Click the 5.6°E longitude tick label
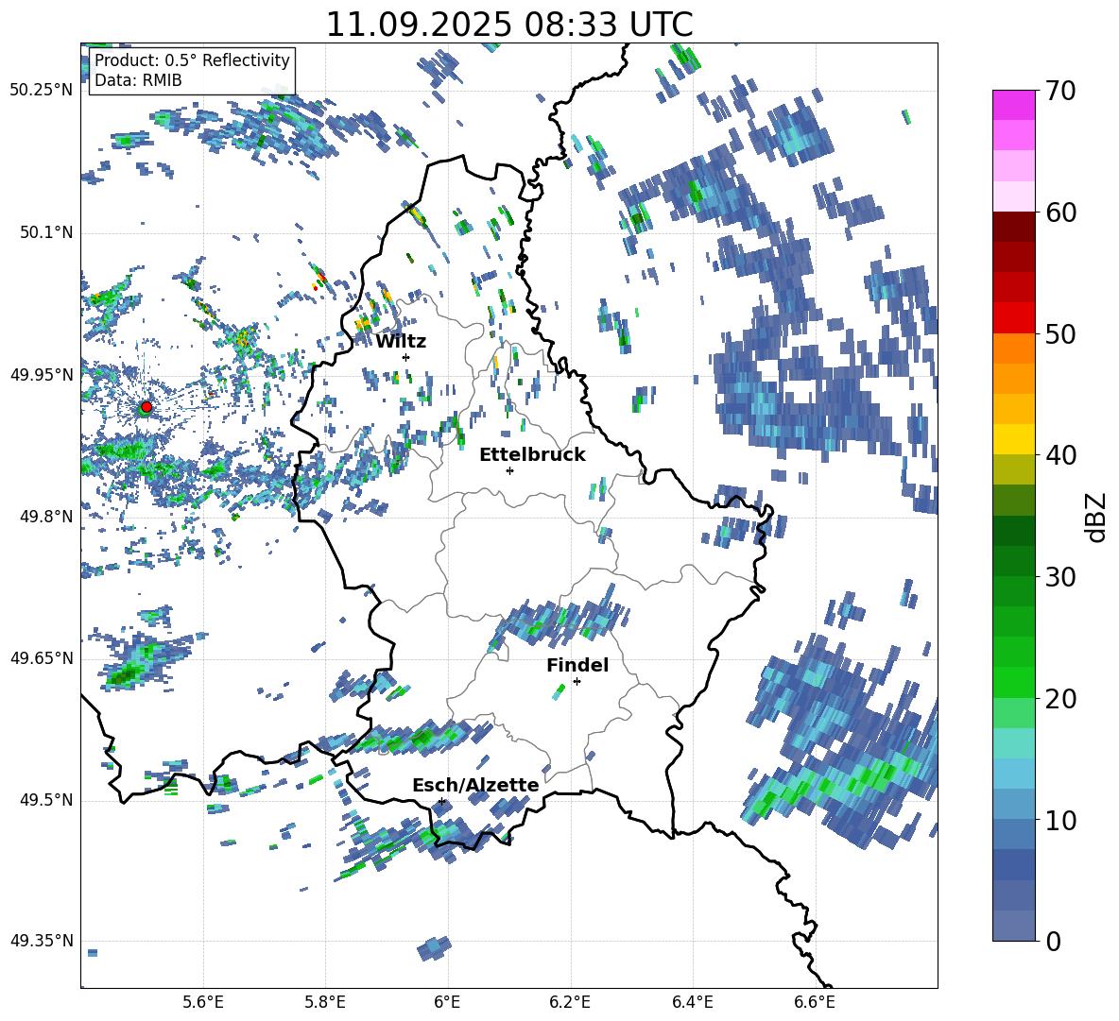The image size is (1119, 1021). point(203,1002)
